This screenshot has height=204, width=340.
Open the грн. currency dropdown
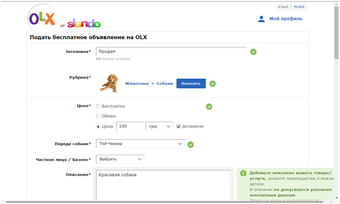pos(159,127)
